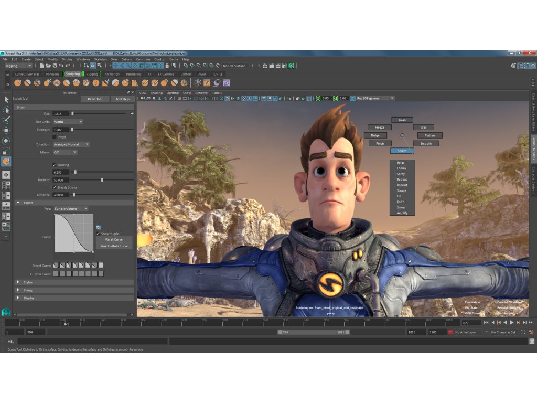This screenshot has height=403, width=537.
Task: Click the Undo arrow icon
Action: pyautogui.click(x=61, y=66)
